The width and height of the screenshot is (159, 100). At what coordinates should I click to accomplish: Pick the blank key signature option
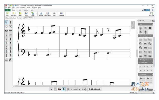141,40
